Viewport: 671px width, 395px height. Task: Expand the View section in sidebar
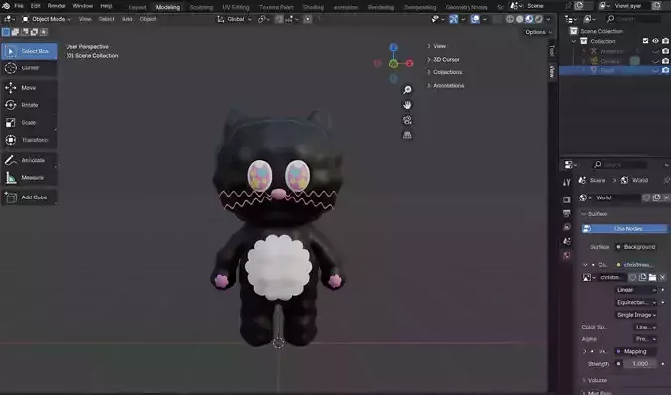click(437, 46)
